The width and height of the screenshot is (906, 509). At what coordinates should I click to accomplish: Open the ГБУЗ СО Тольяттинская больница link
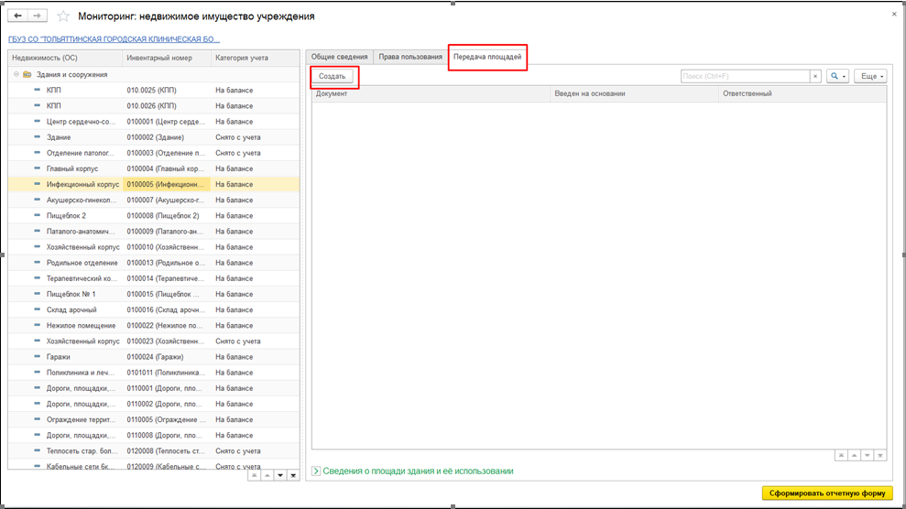pos(114,39)
